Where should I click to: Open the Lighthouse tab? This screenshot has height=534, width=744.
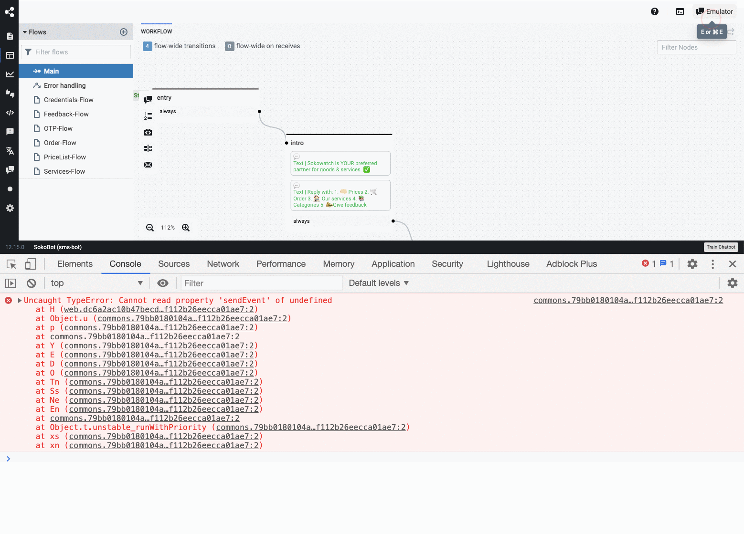point(508,264)
